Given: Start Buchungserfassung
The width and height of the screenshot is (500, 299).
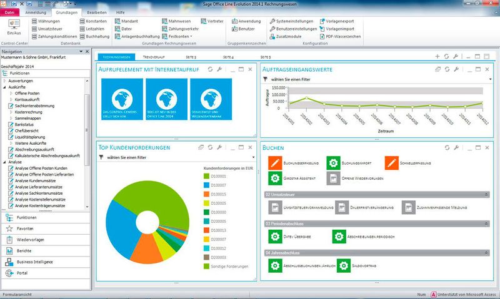Looking at the screenshot, I should (293, 163).
